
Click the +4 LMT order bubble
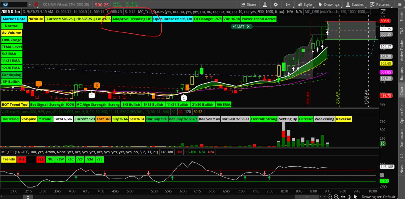coord(241,26)
